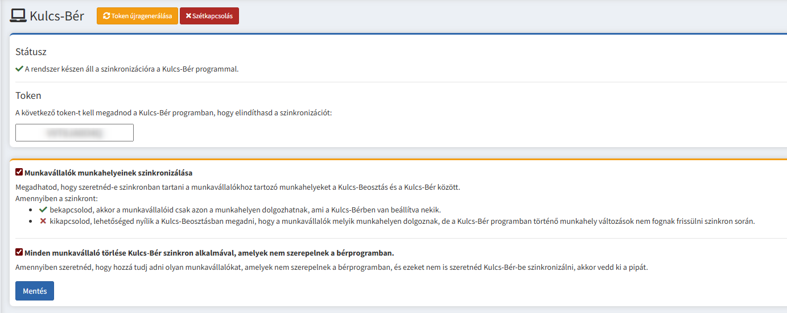Image resolution: width=787 pixels, height=313 pixels.
Task: Click 'A következő token-t kell megadnod' text
Action: click(x=174, y=112)
